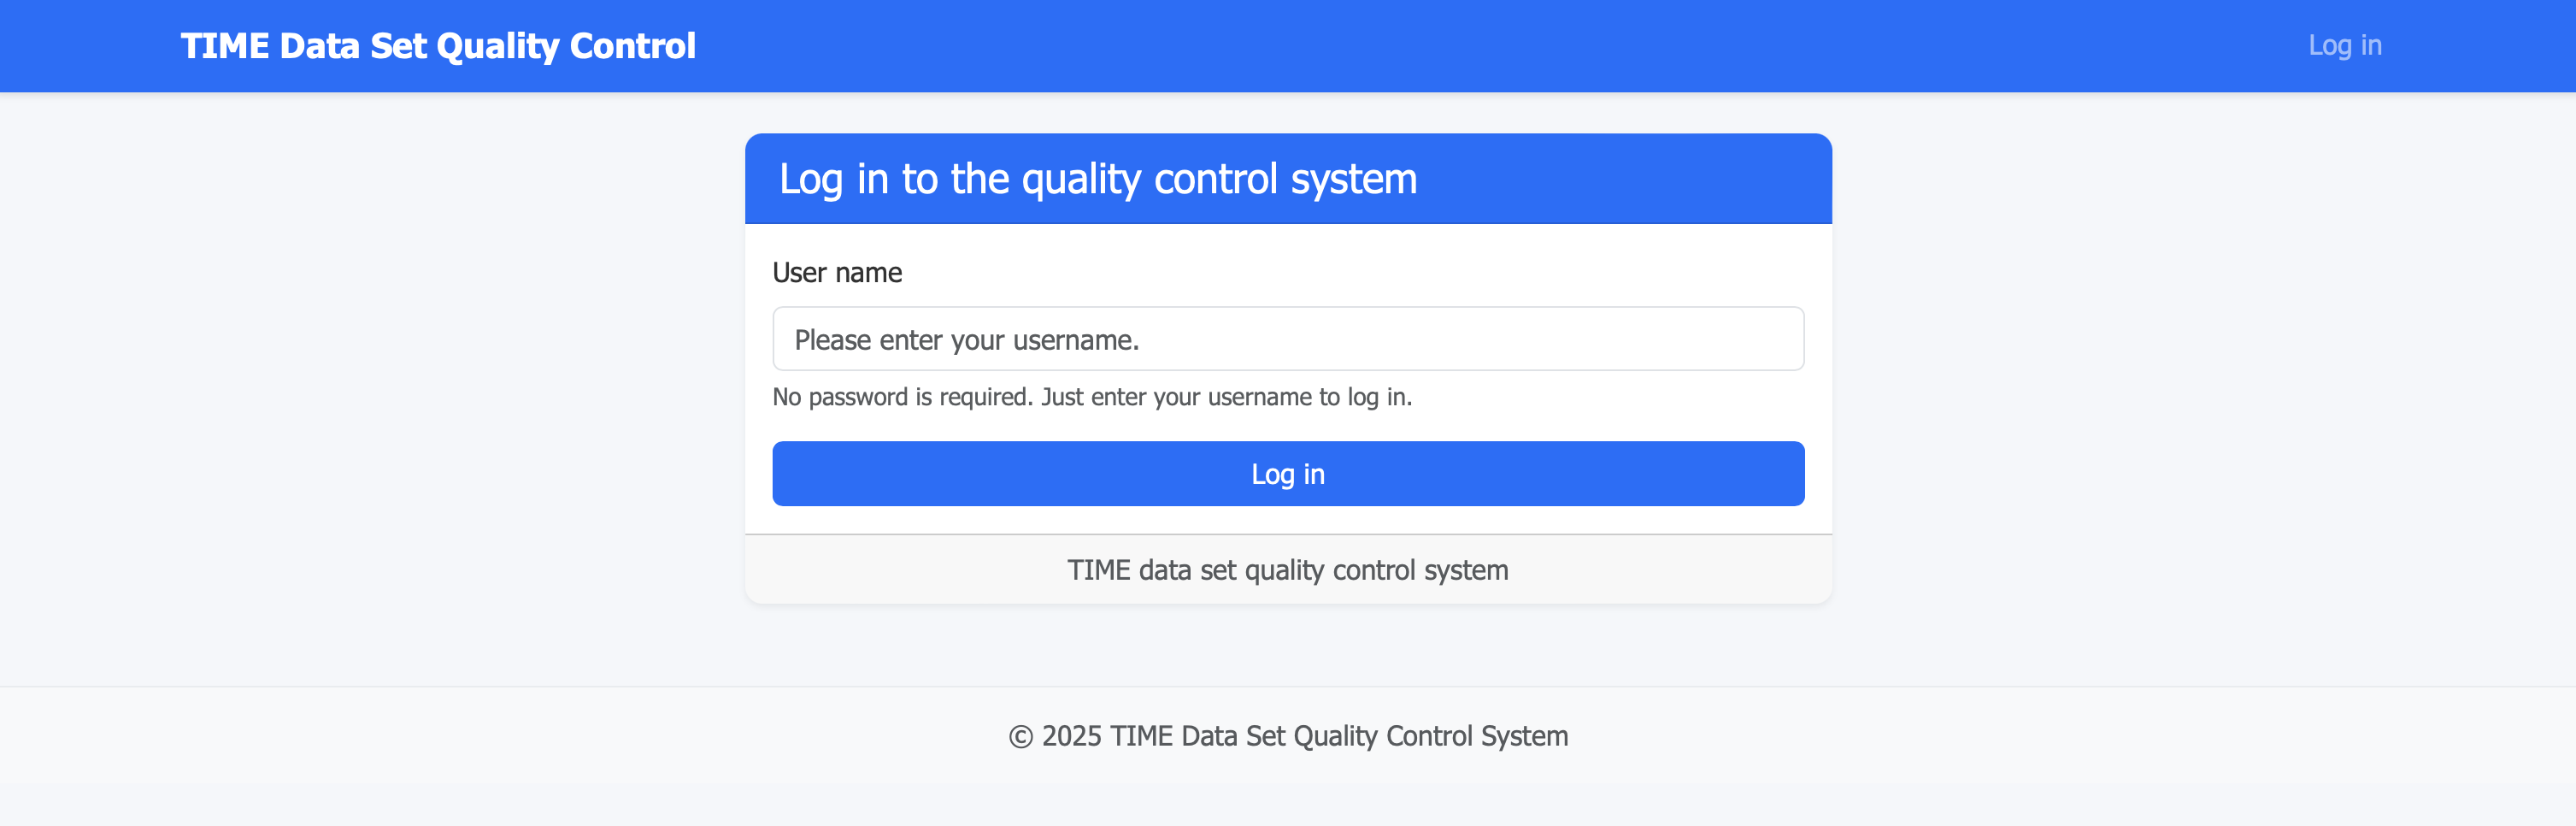Click the No password is required hint text
The width and height of the screenshot is (2576, 826).
(1091, 397)
